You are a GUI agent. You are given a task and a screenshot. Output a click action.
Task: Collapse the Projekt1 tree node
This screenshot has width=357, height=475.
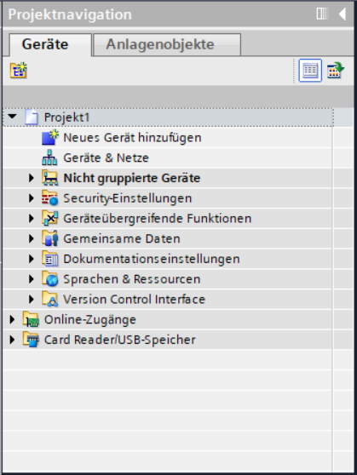12,117
